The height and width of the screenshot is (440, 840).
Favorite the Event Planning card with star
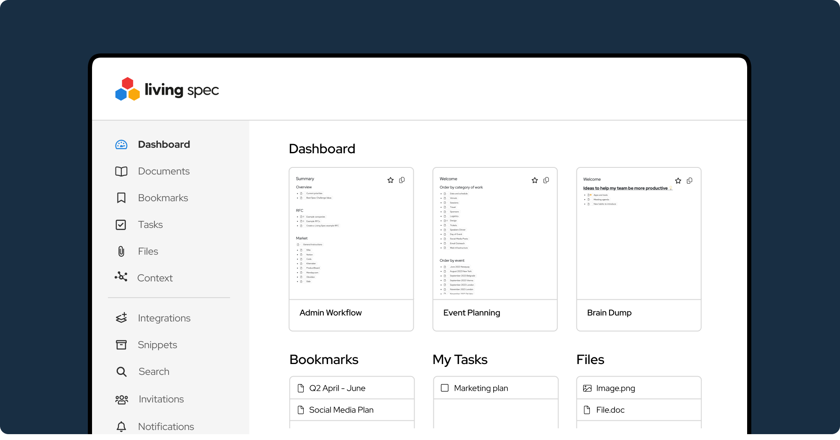click(x=535, y=180)
